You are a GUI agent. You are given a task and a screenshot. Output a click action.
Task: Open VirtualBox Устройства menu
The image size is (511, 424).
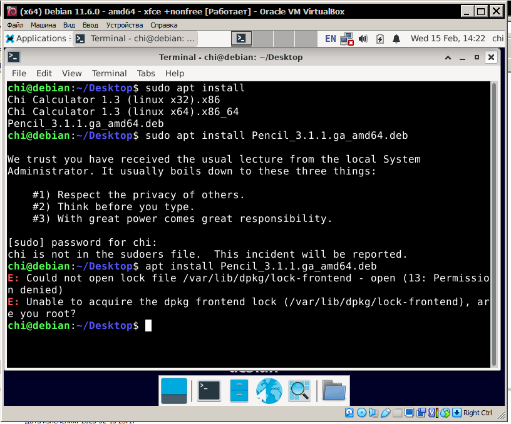pos(125,25)
